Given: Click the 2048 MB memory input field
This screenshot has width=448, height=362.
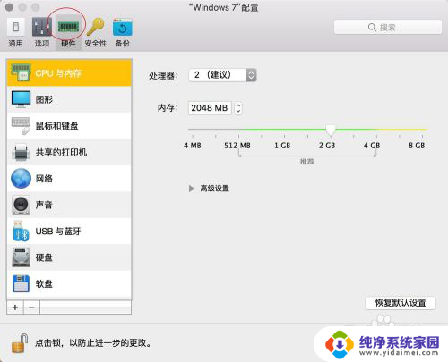Looking at the screenshot, I should pyautogui.click(x=210, y=108).
